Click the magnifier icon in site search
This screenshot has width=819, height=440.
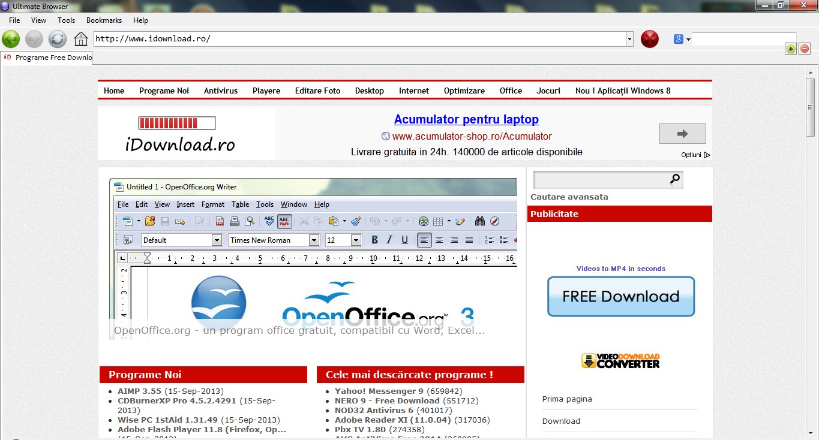pos(675,179)
